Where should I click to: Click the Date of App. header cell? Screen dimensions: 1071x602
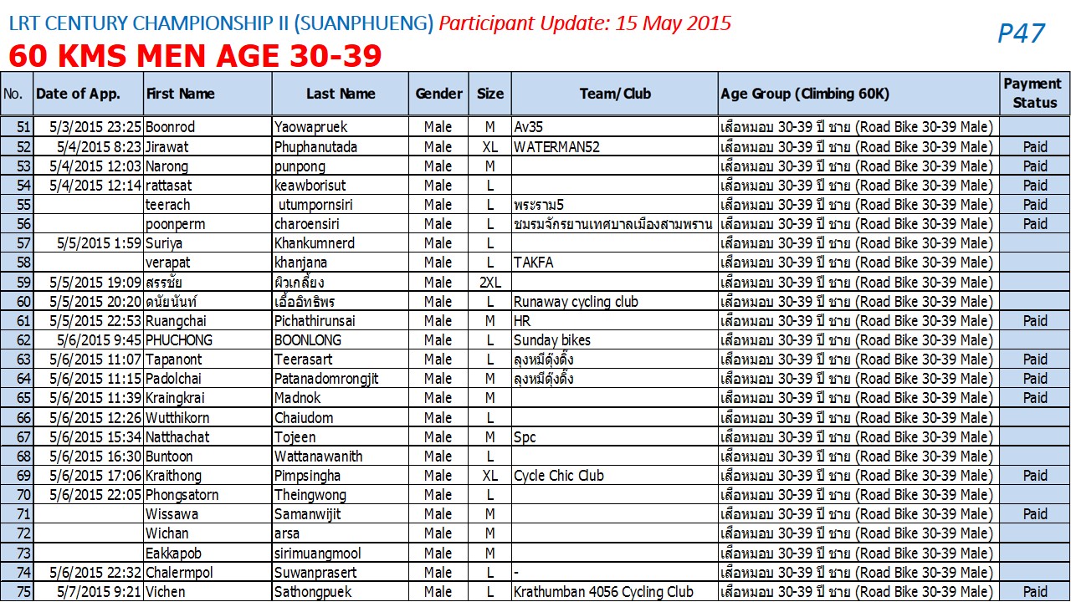point(88,94)
